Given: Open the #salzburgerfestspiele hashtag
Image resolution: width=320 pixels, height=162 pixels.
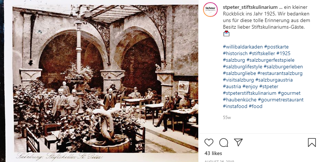Looking at the screenshot, I should (x=270, y=60).
